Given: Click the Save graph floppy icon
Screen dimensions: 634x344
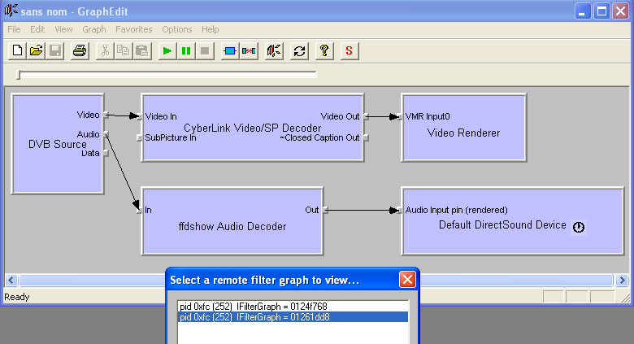Looking at the screenshot, I should point(55,51).
